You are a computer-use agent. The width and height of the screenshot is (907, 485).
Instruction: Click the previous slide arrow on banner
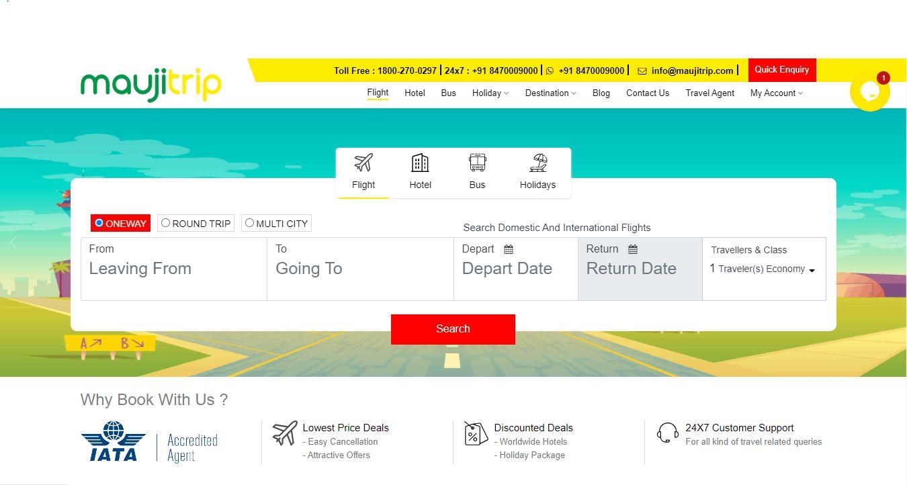pos(14,242)
